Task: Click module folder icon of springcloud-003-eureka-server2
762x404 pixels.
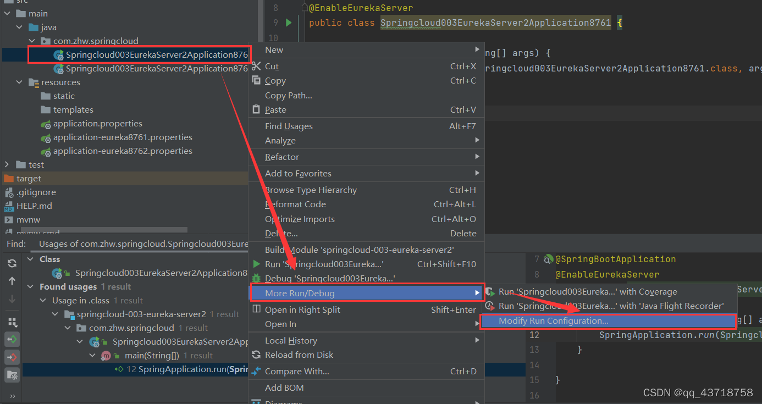Action: 69,314
